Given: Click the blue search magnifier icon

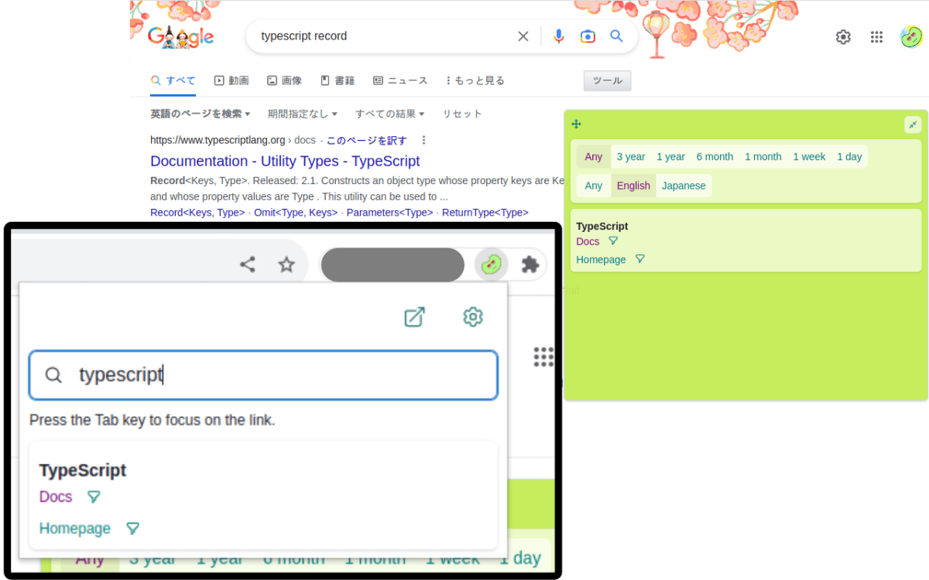Looking at the screenshot, I should point(616,36).
